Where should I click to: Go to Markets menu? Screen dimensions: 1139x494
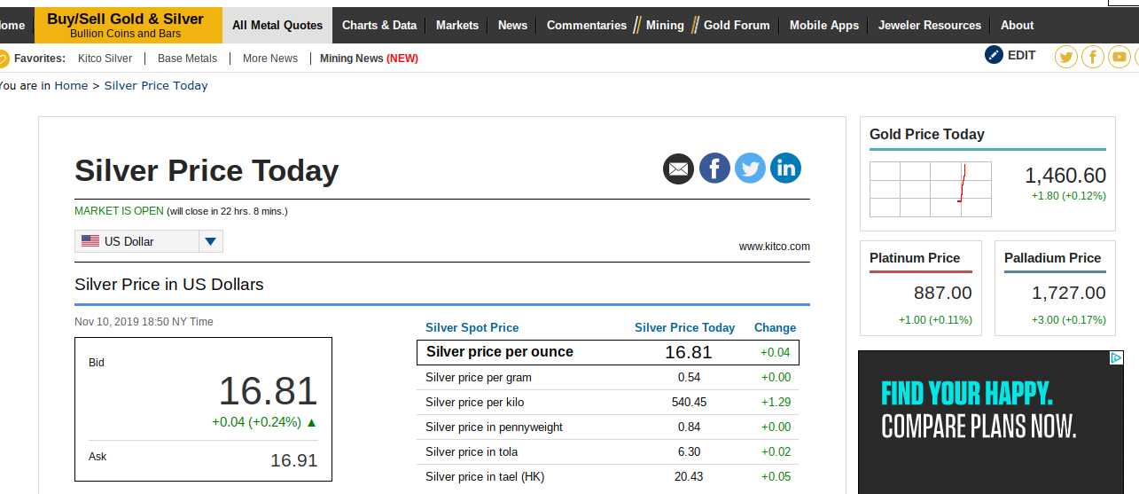click(457, 26)
